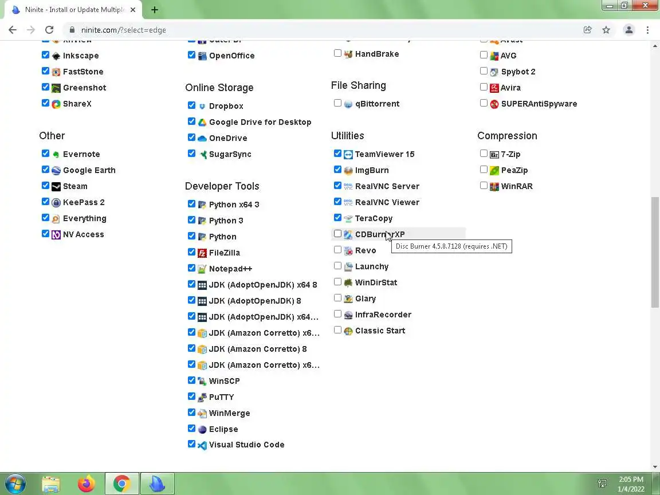This screenshot has height=495, width=660.
Task: Click the Avira icon
Action: pyautogui.click(x=494, y=88)
